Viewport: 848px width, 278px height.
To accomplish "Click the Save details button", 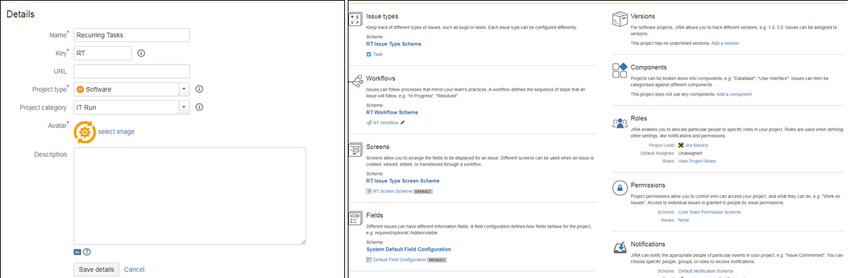I will (96, 270).
